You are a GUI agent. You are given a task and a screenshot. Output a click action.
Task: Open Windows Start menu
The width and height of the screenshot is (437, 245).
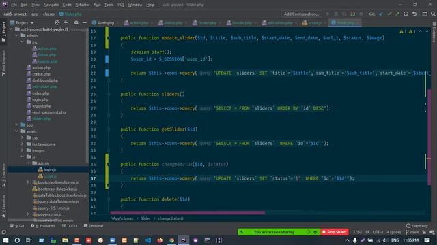[5, 240]
